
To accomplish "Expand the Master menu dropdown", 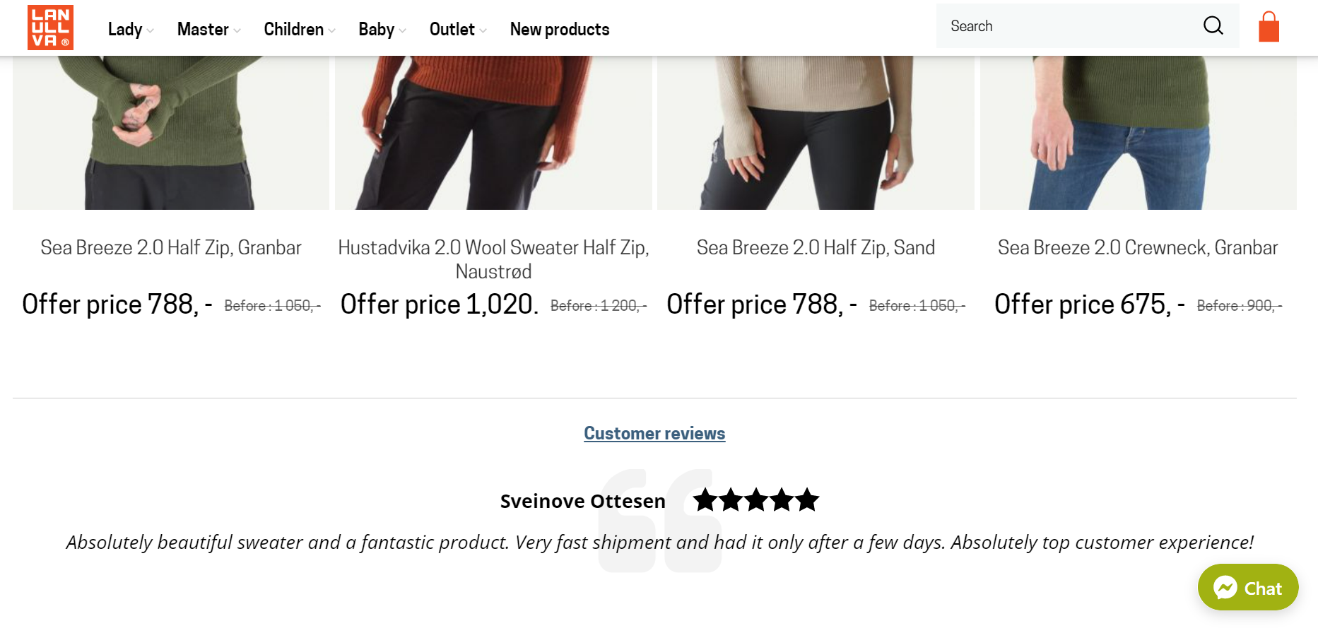I will point(208,30).
